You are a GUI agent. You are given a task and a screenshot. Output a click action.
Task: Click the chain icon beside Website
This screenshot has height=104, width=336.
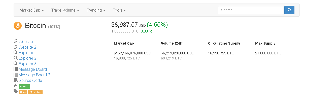click(16, 42)
